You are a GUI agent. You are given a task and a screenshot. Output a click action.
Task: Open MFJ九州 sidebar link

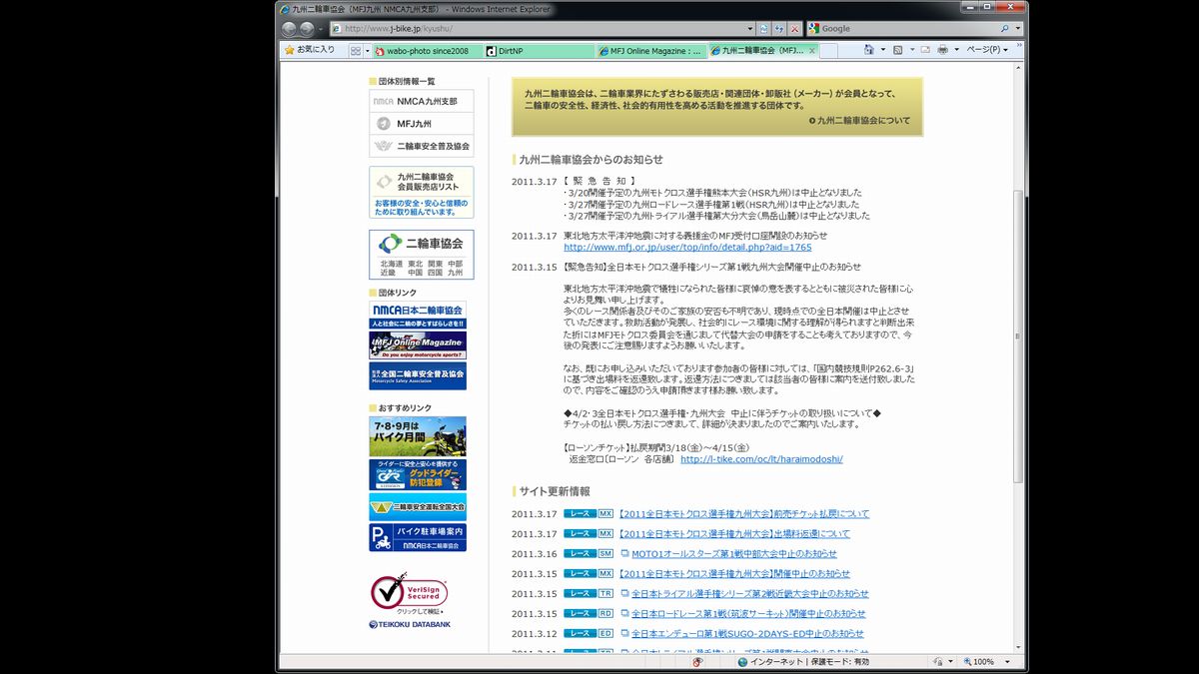click(421, 124)
